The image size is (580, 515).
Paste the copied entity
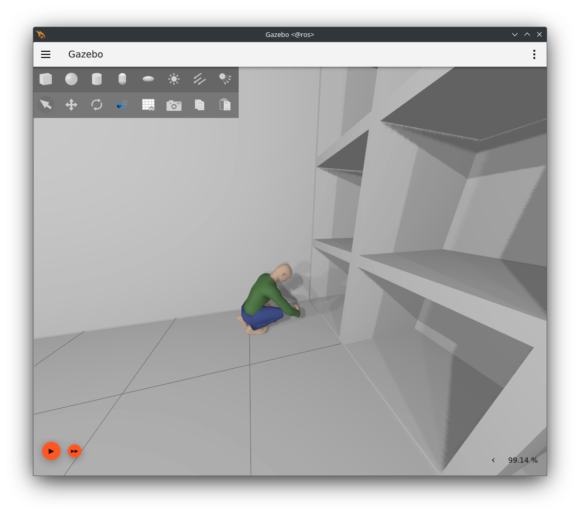(225, 105)
